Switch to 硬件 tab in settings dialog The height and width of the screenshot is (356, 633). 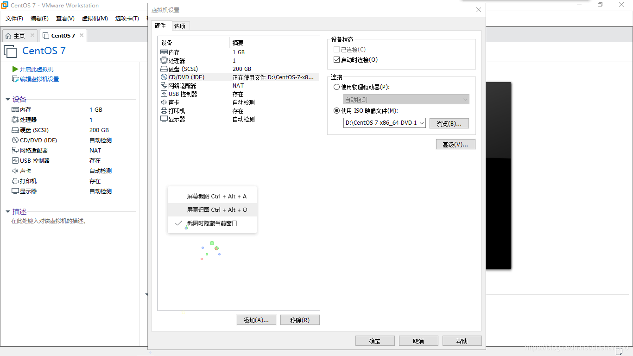coord(160,26)
